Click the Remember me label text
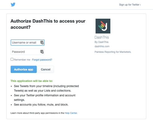This screenshot has width=153, height=122. pyautogui.click(x=22, y=60)
